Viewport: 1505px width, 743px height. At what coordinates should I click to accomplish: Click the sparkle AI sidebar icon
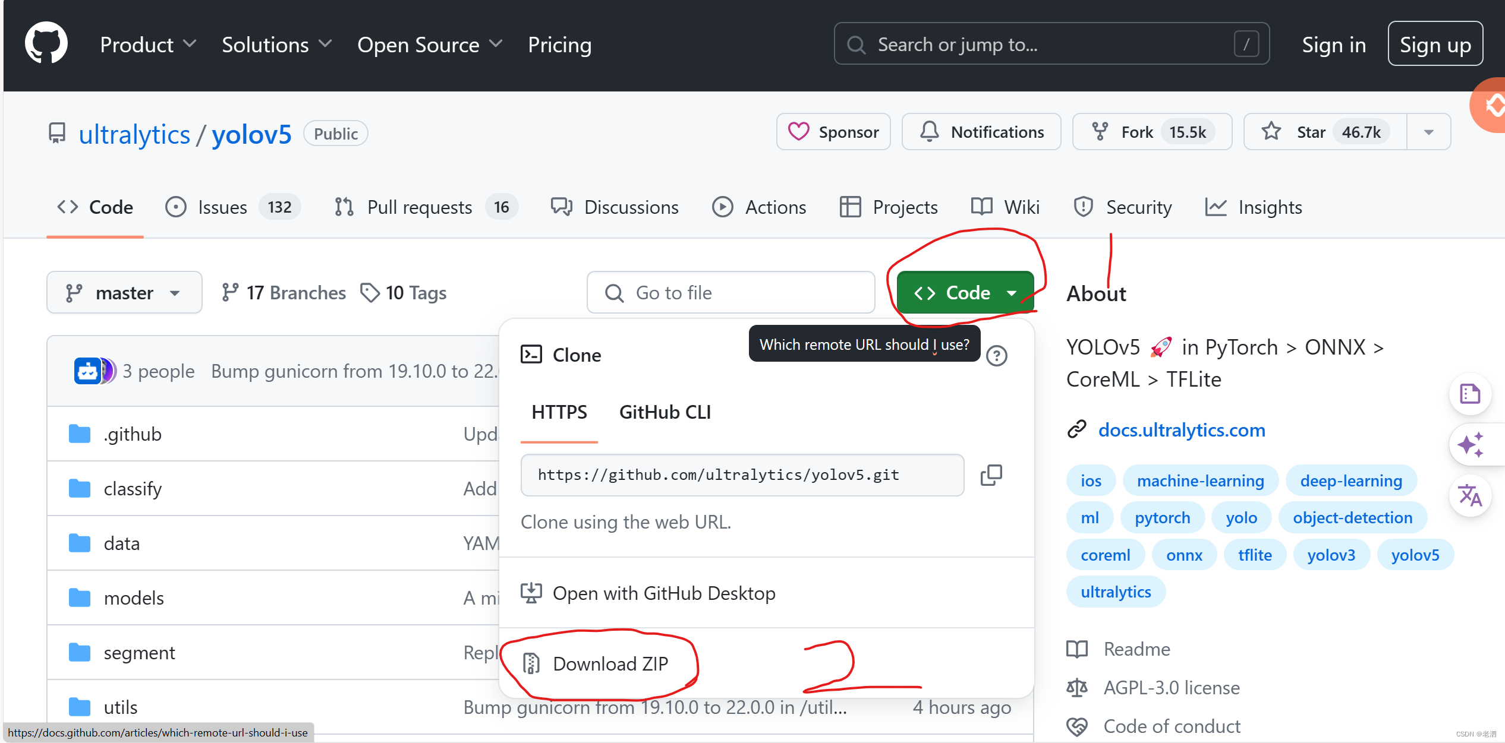[1470, 445]
